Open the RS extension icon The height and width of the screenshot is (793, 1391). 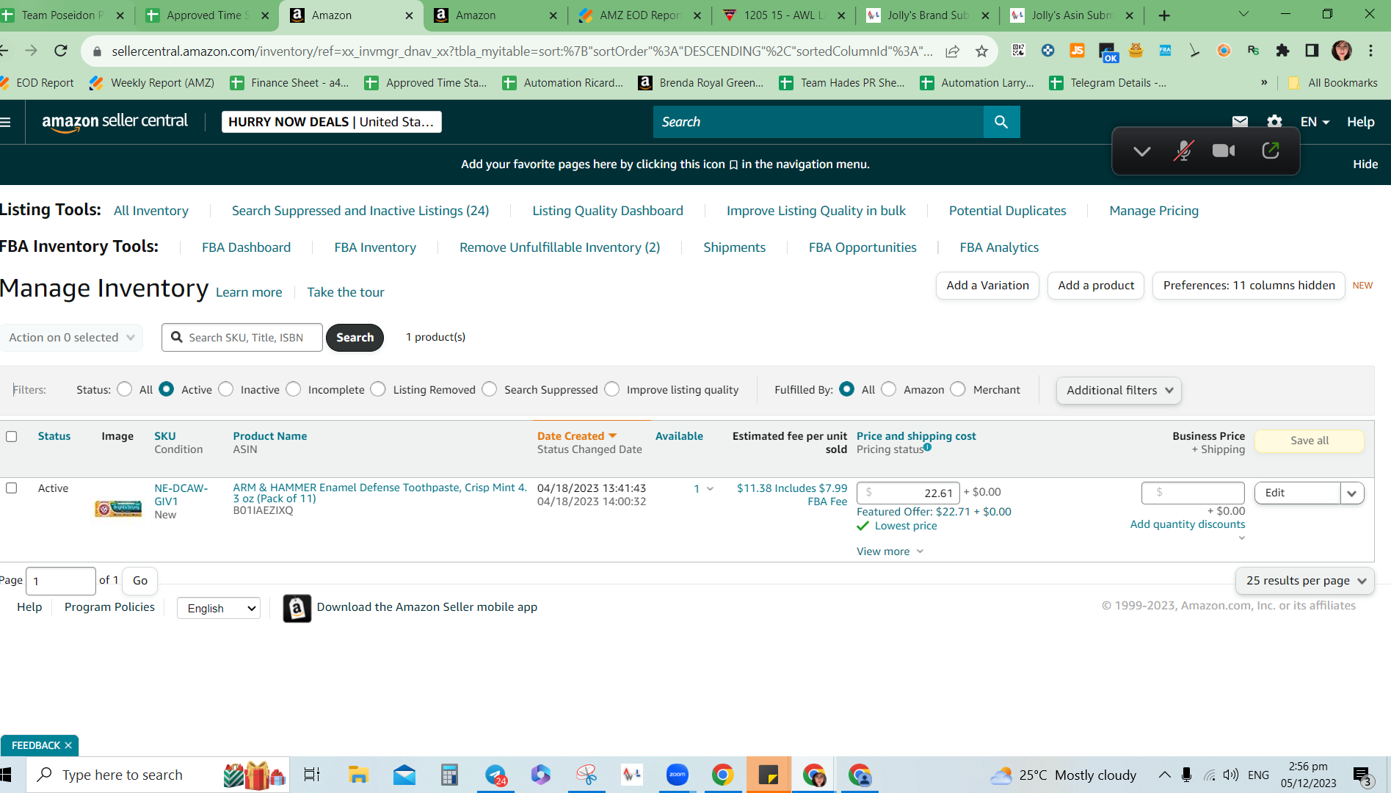(1253, 50)
